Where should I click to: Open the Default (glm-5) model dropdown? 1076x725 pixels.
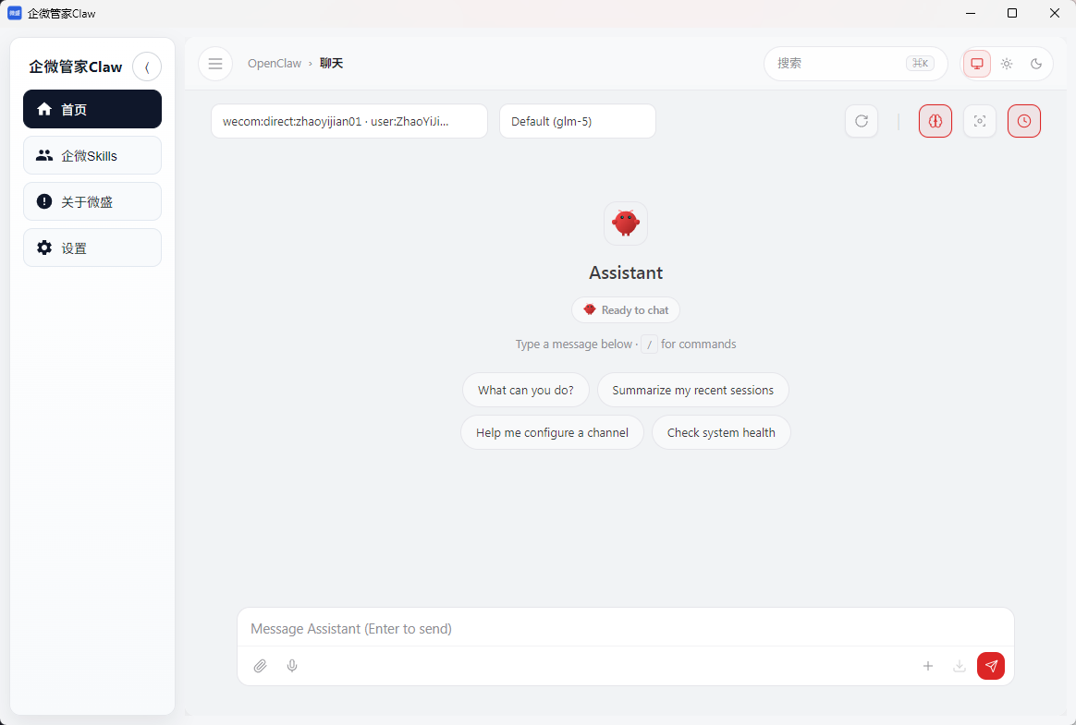click(578, 121)
